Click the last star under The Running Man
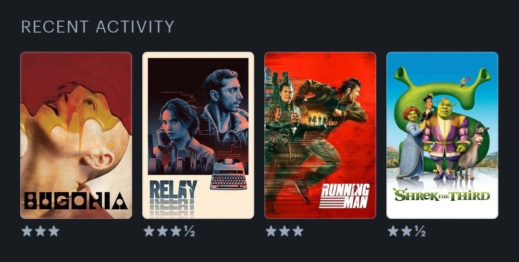The width and height of the screenshot is (519, 262). pyautogui.click(x=298, y=231)
